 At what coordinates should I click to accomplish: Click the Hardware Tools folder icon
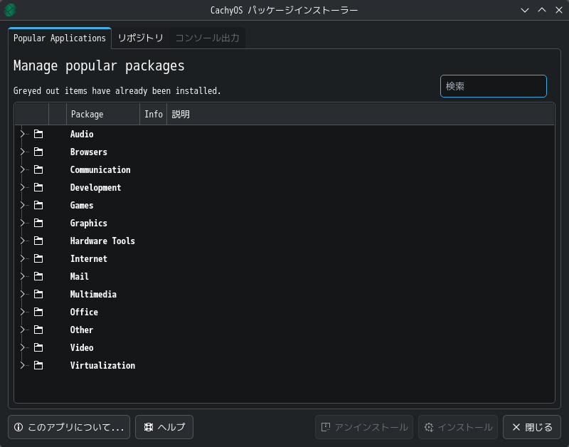tap(38, 241)
